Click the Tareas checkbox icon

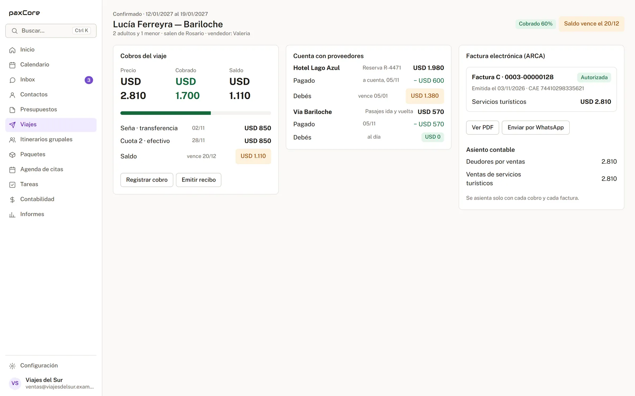click(12, 184)
